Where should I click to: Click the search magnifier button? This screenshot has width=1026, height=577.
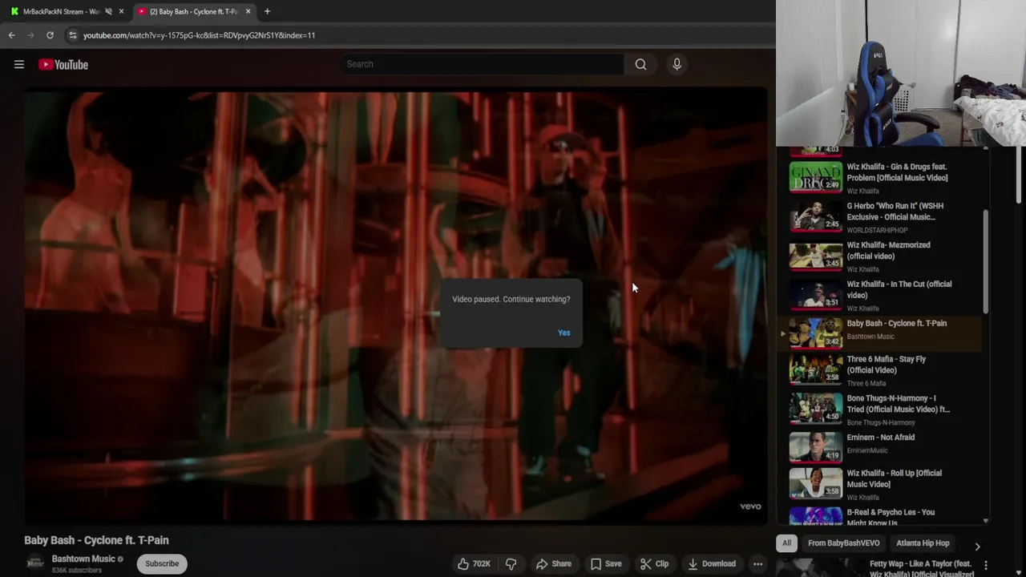point(640,64)
